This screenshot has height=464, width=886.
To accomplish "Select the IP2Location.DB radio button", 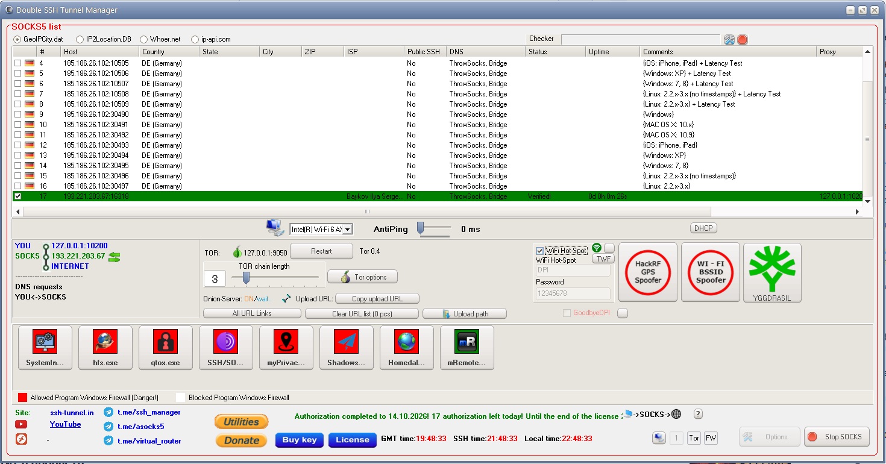I will click(x=80, y=39).
